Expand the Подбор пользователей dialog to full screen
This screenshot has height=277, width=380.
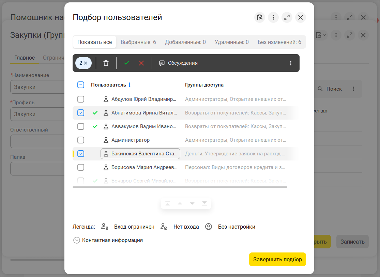287,17
